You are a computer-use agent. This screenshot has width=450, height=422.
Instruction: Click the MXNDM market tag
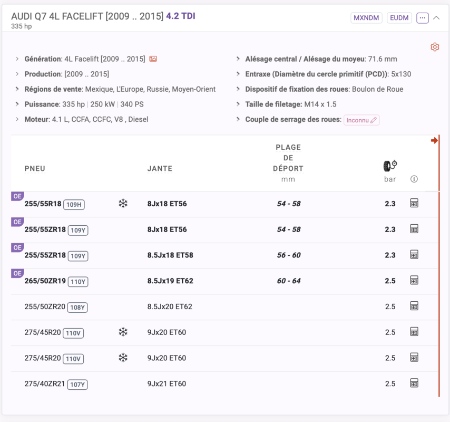[366, 18]
